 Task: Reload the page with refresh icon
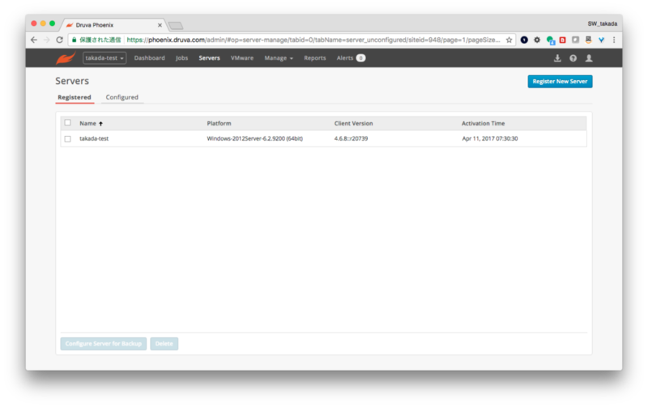click(x=59, y=40)
